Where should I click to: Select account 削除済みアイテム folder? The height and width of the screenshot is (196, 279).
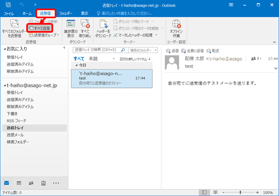click(20, 107)
